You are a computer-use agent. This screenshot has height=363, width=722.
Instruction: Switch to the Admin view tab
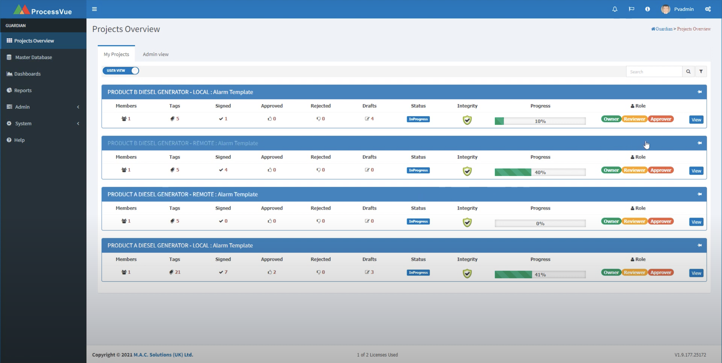155,54
